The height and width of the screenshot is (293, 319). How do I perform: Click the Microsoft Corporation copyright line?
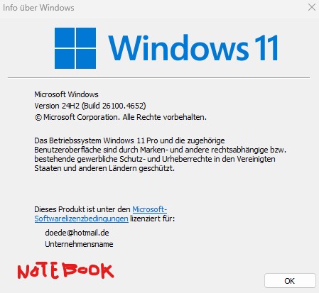click(x=121, y=117)
